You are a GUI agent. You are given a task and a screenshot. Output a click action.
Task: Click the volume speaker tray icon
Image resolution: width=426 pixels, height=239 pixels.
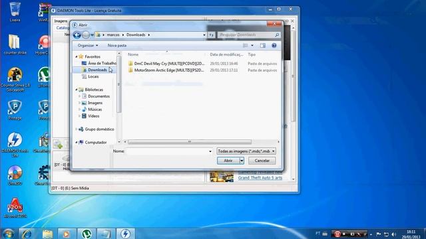pyautogui.click(x=394, y=234)
